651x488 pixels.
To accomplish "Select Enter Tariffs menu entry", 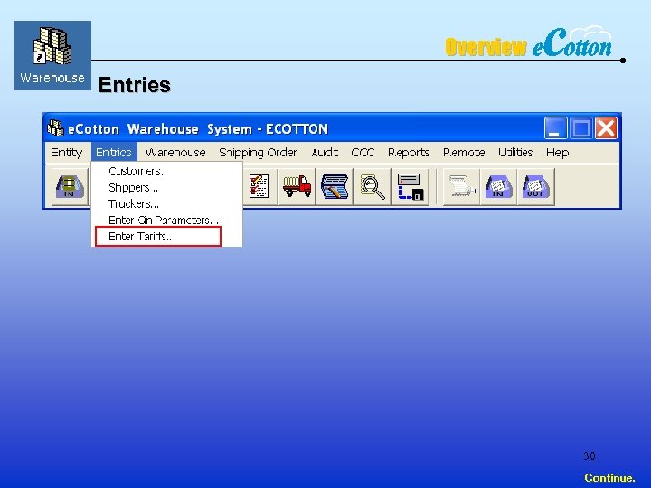I will pyautogui.click(x=158, y=236).
